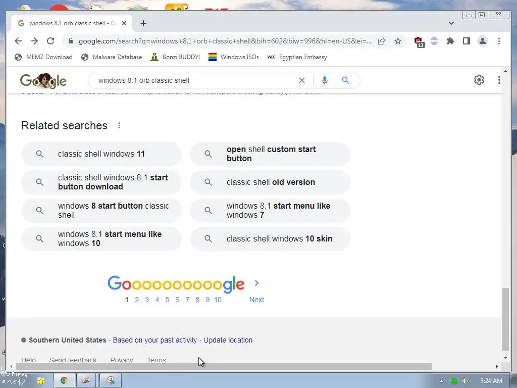Search 'classic shell windows 10 skin'
Screen dimensions: 517x388
(x=270, y=239)
